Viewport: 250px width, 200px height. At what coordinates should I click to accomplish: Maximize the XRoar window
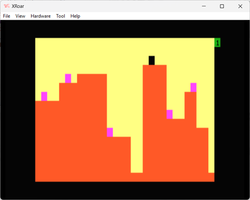[x=222, y=6]
